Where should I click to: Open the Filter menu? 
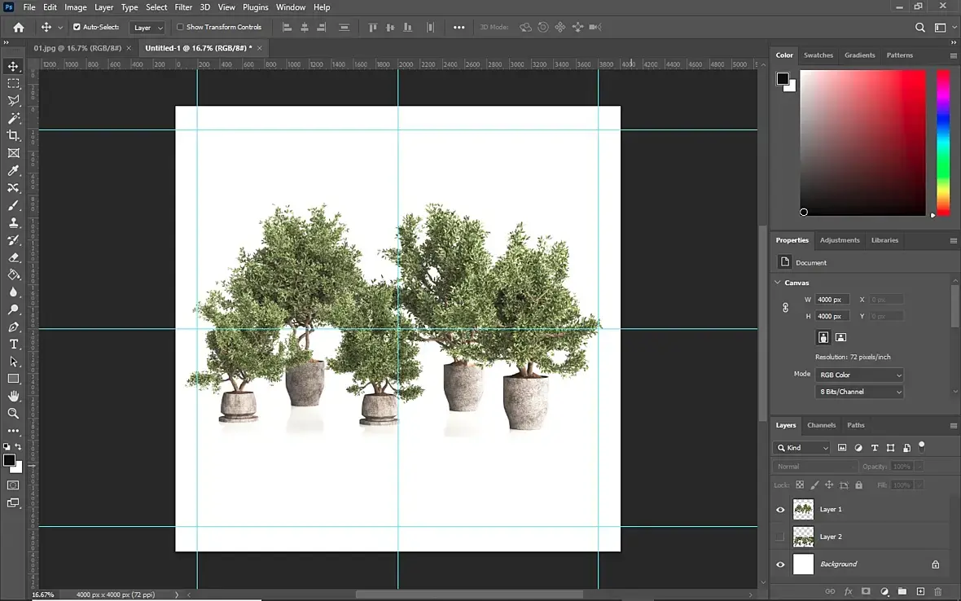pos(183,7)
